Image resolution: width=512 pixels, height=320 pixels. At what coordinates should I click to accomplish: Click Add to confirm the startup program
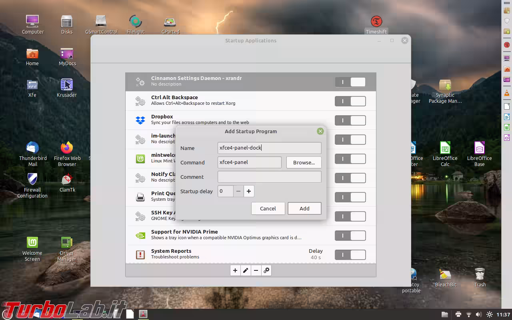tap(304, 208)
